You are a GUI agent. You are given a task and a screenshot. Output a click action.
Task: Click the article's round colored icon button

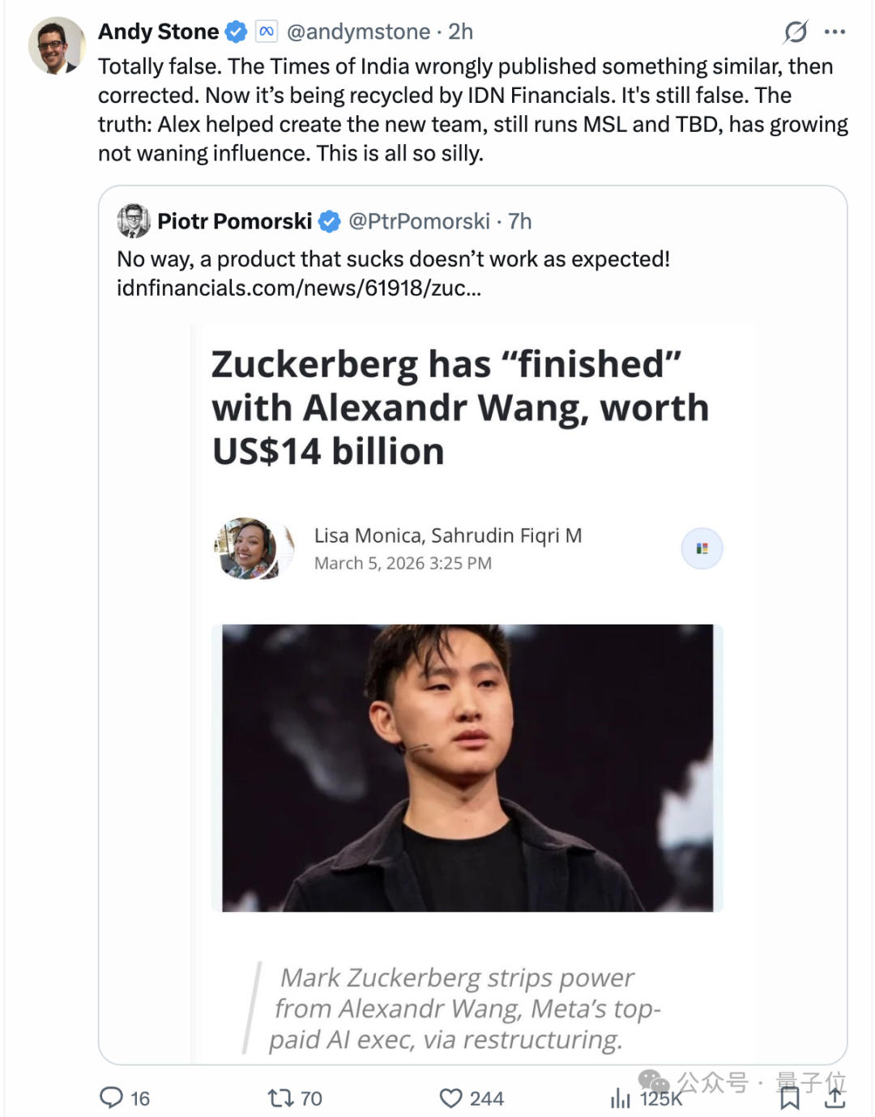coord(702,548)
